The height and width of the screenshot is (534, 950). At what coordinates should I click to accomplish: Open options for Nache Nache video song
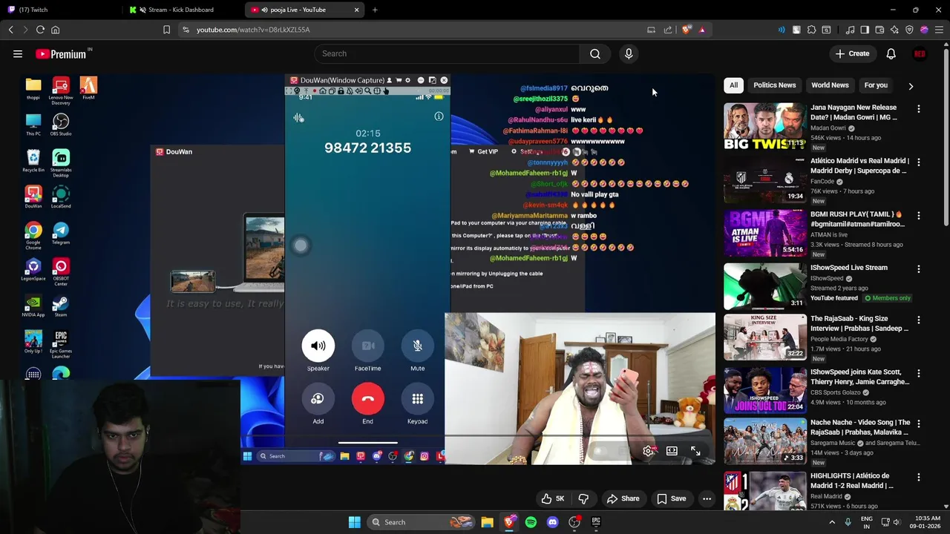(x=918, y=424)
